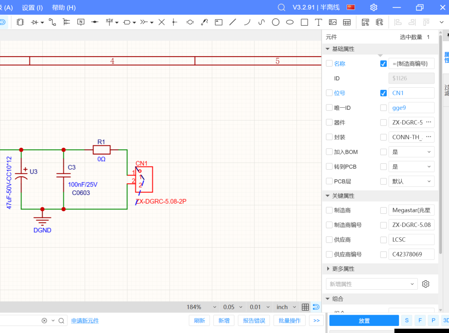Open the 设置 (I) menu
The image size is (449, 333).
pos(32,7)
